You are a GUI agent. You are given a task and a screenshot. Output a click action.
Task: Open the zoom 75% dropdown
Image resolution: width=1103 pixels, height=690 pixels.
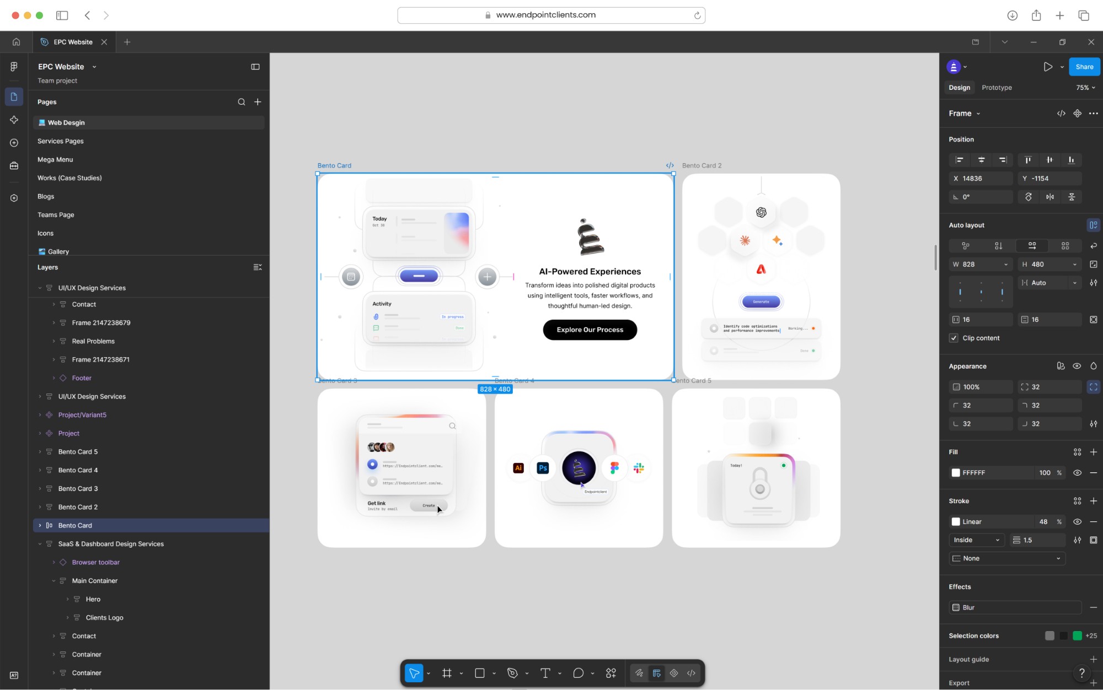pos(1085,88)
